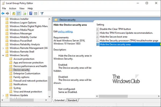The image size is (161, 107).
Task: Select Device performance and health folder
Action: (30, 66)
